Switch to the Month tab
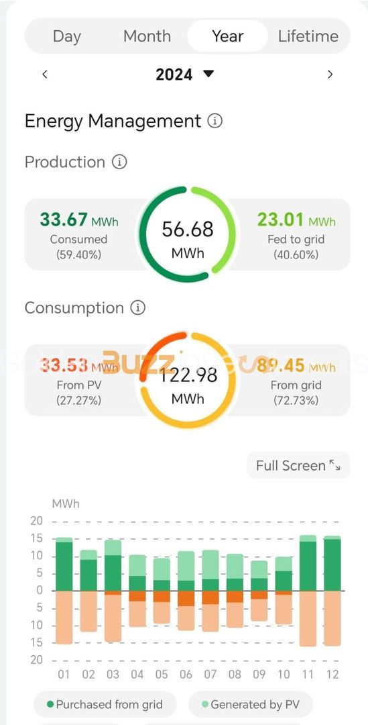 (x=147, y=36)
